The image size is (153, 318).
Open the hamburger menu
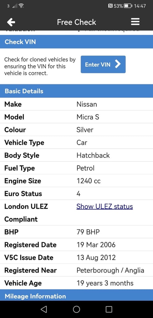(x=135, y=22)
